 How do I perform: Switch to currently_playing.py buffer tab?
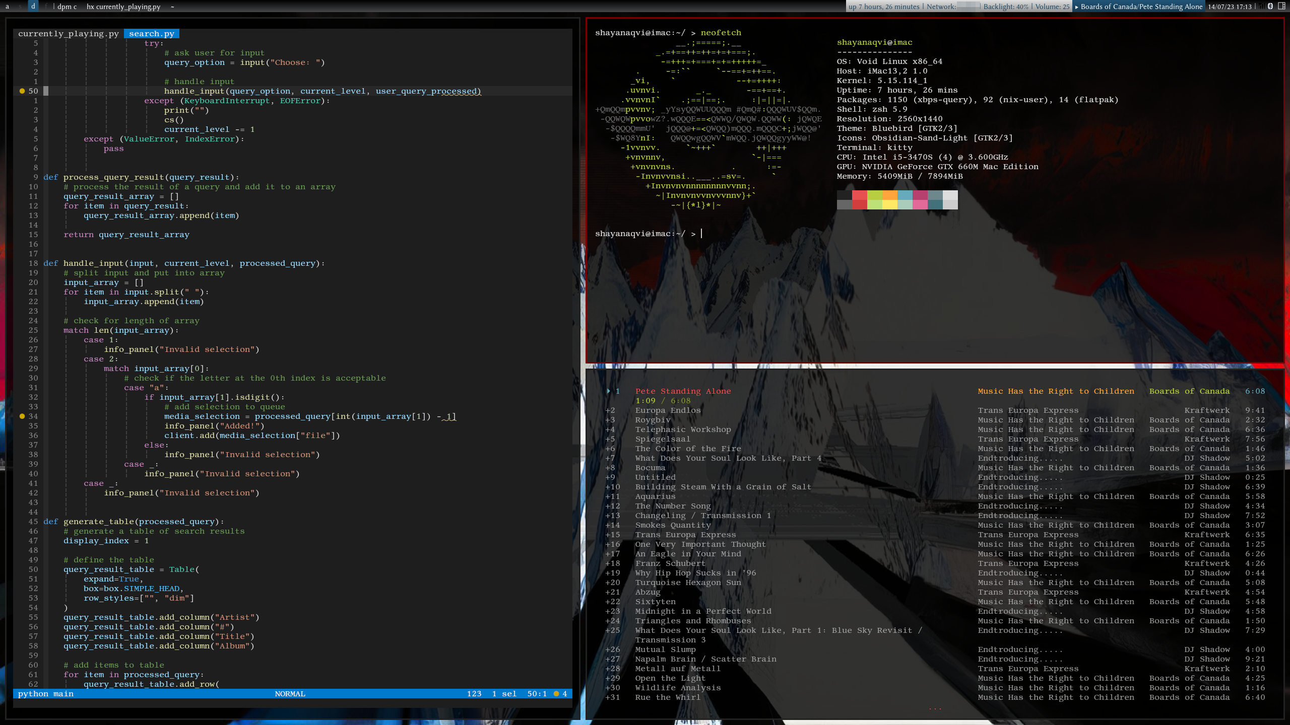click(69, 34)
